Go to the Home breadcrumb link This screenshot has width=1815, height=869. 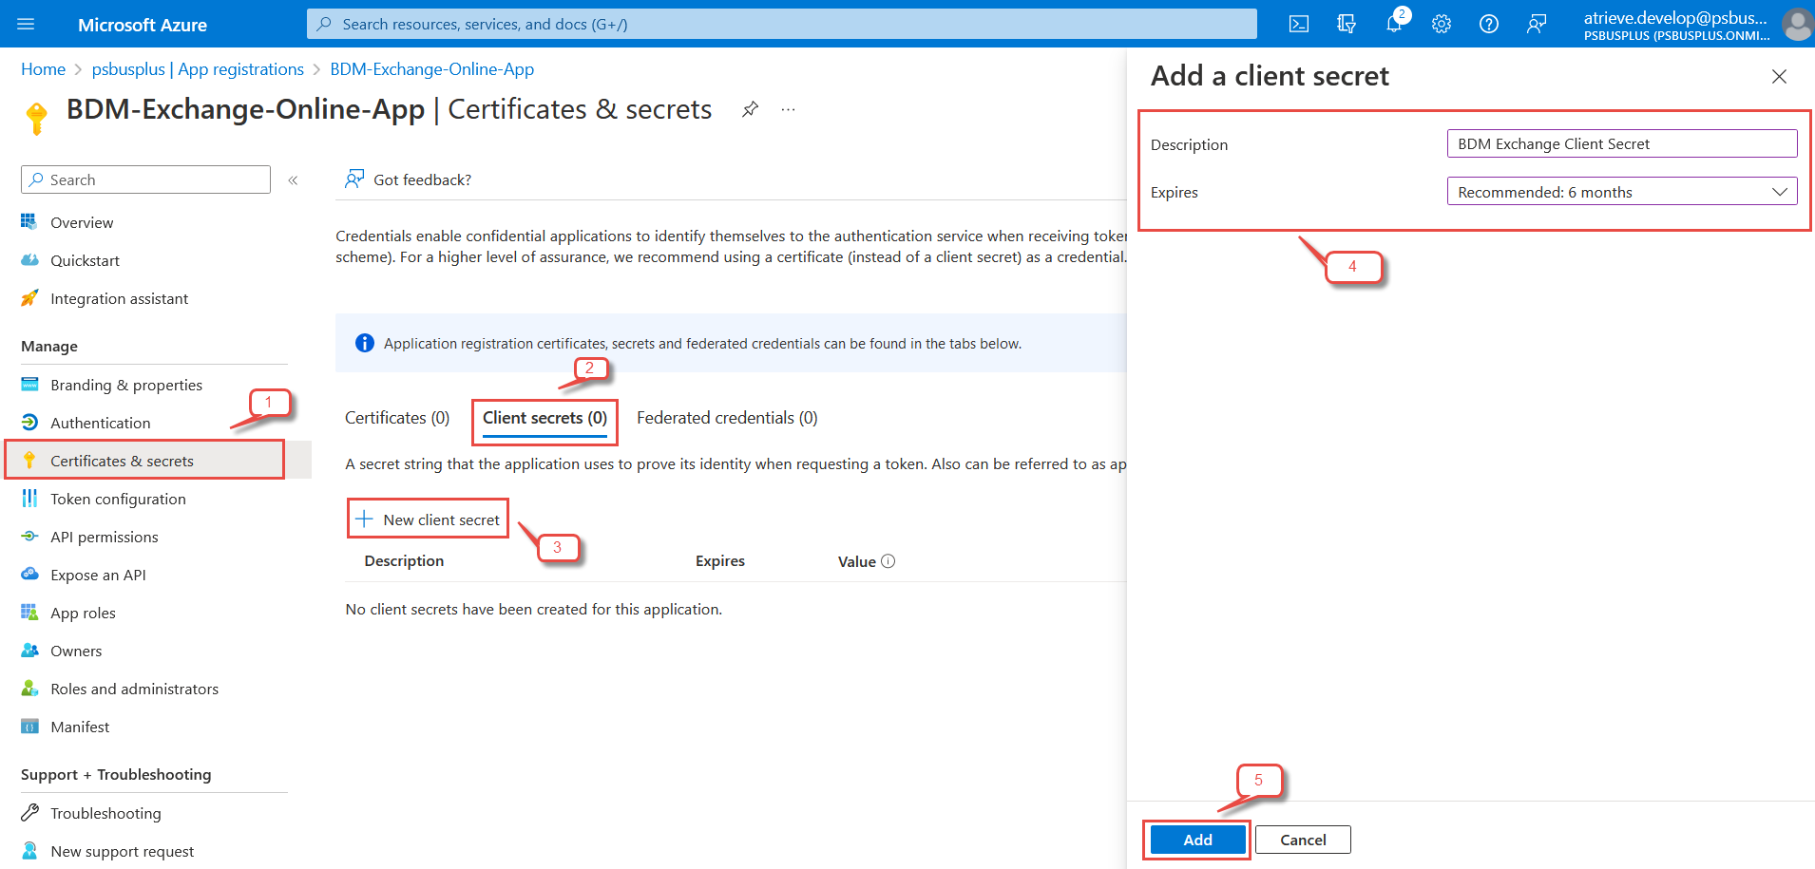pos(44,69)
